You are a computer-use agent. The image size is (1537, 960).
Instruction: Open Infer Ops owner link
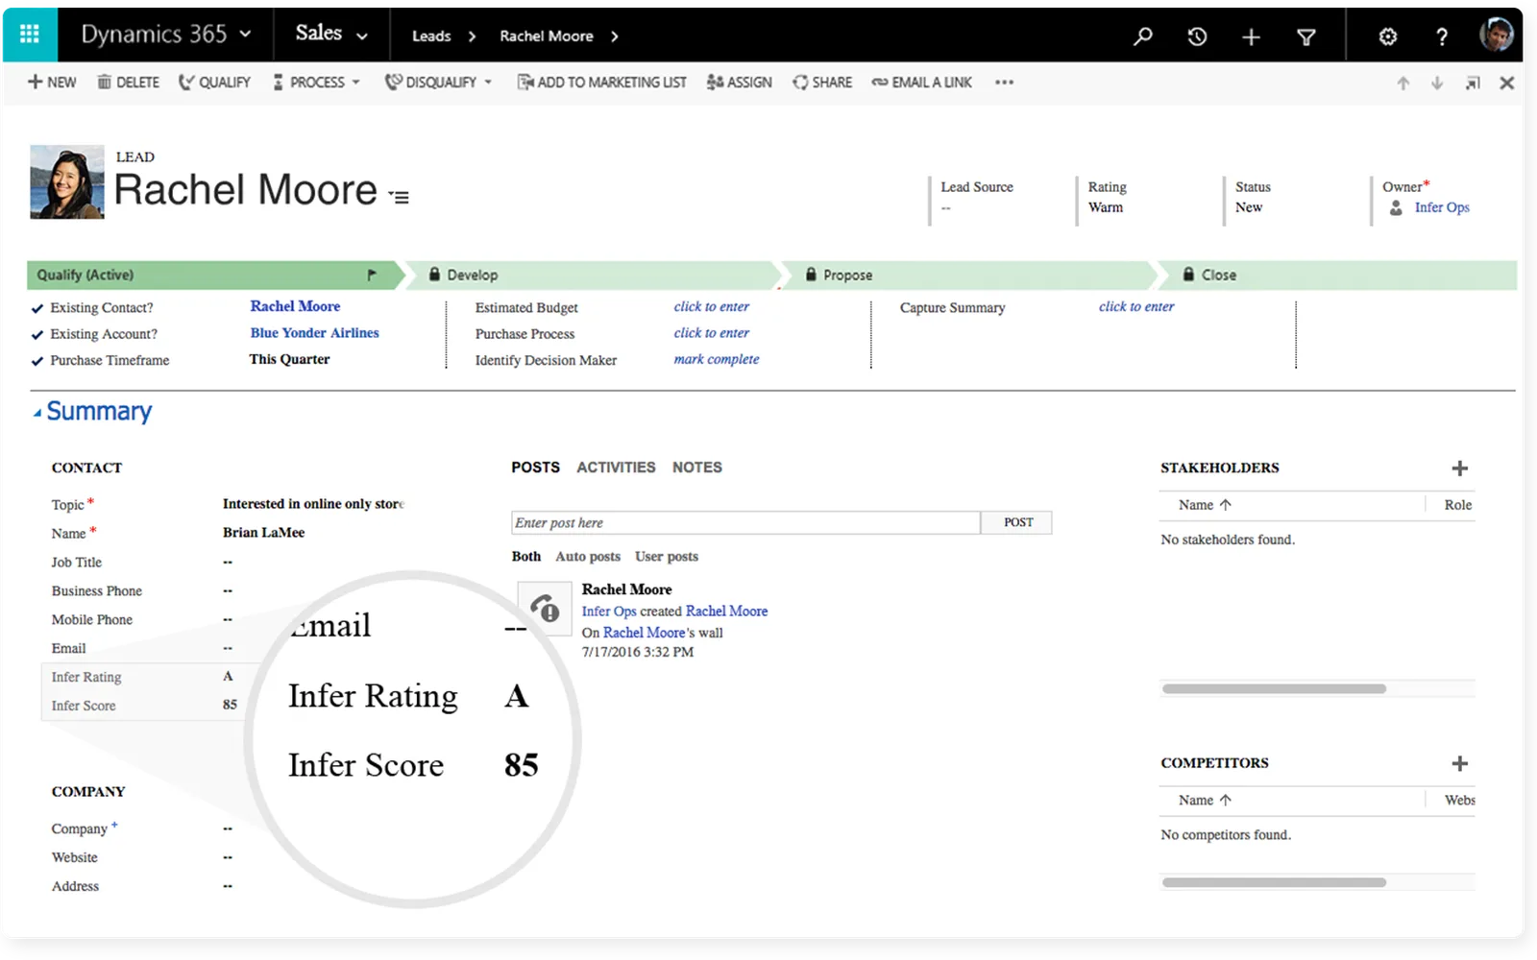tap(1442, 207)
